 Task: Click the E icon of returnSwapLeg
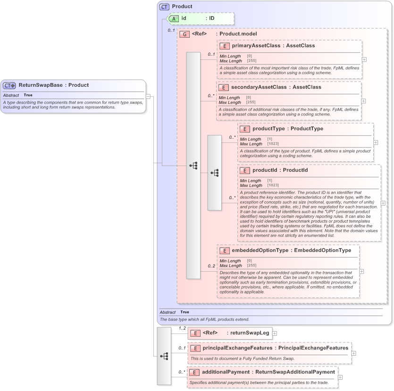coord(195,333)
